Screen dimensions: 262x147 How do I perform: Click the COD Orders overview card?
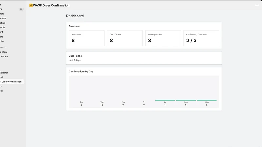click(x=125, y=38)
